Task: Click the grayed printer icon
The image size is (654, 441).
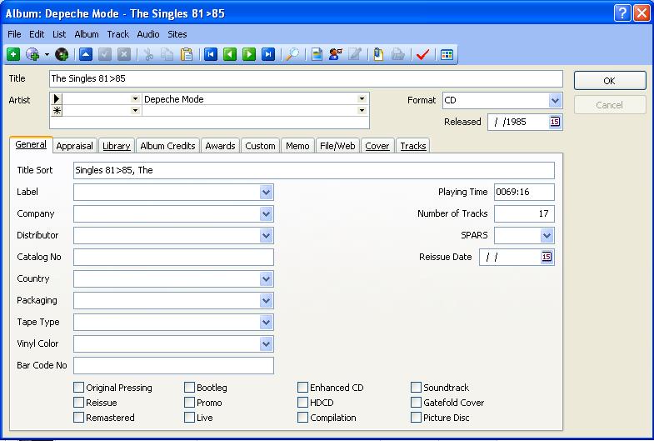Action: pyautogui.click(x=398, y=54)
